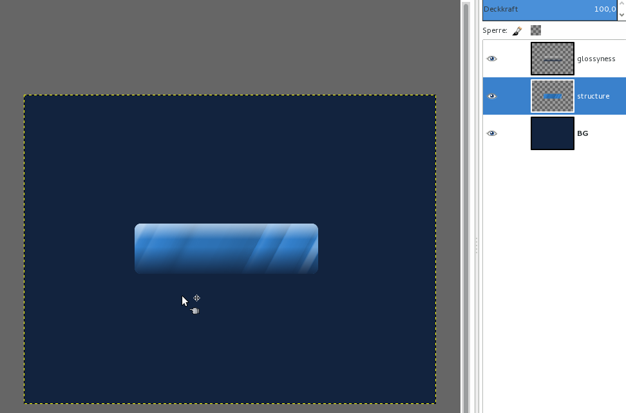Click the blue glossy button on canvas
626x413 pixels.
pyautogui.click(x=226, y=249)
